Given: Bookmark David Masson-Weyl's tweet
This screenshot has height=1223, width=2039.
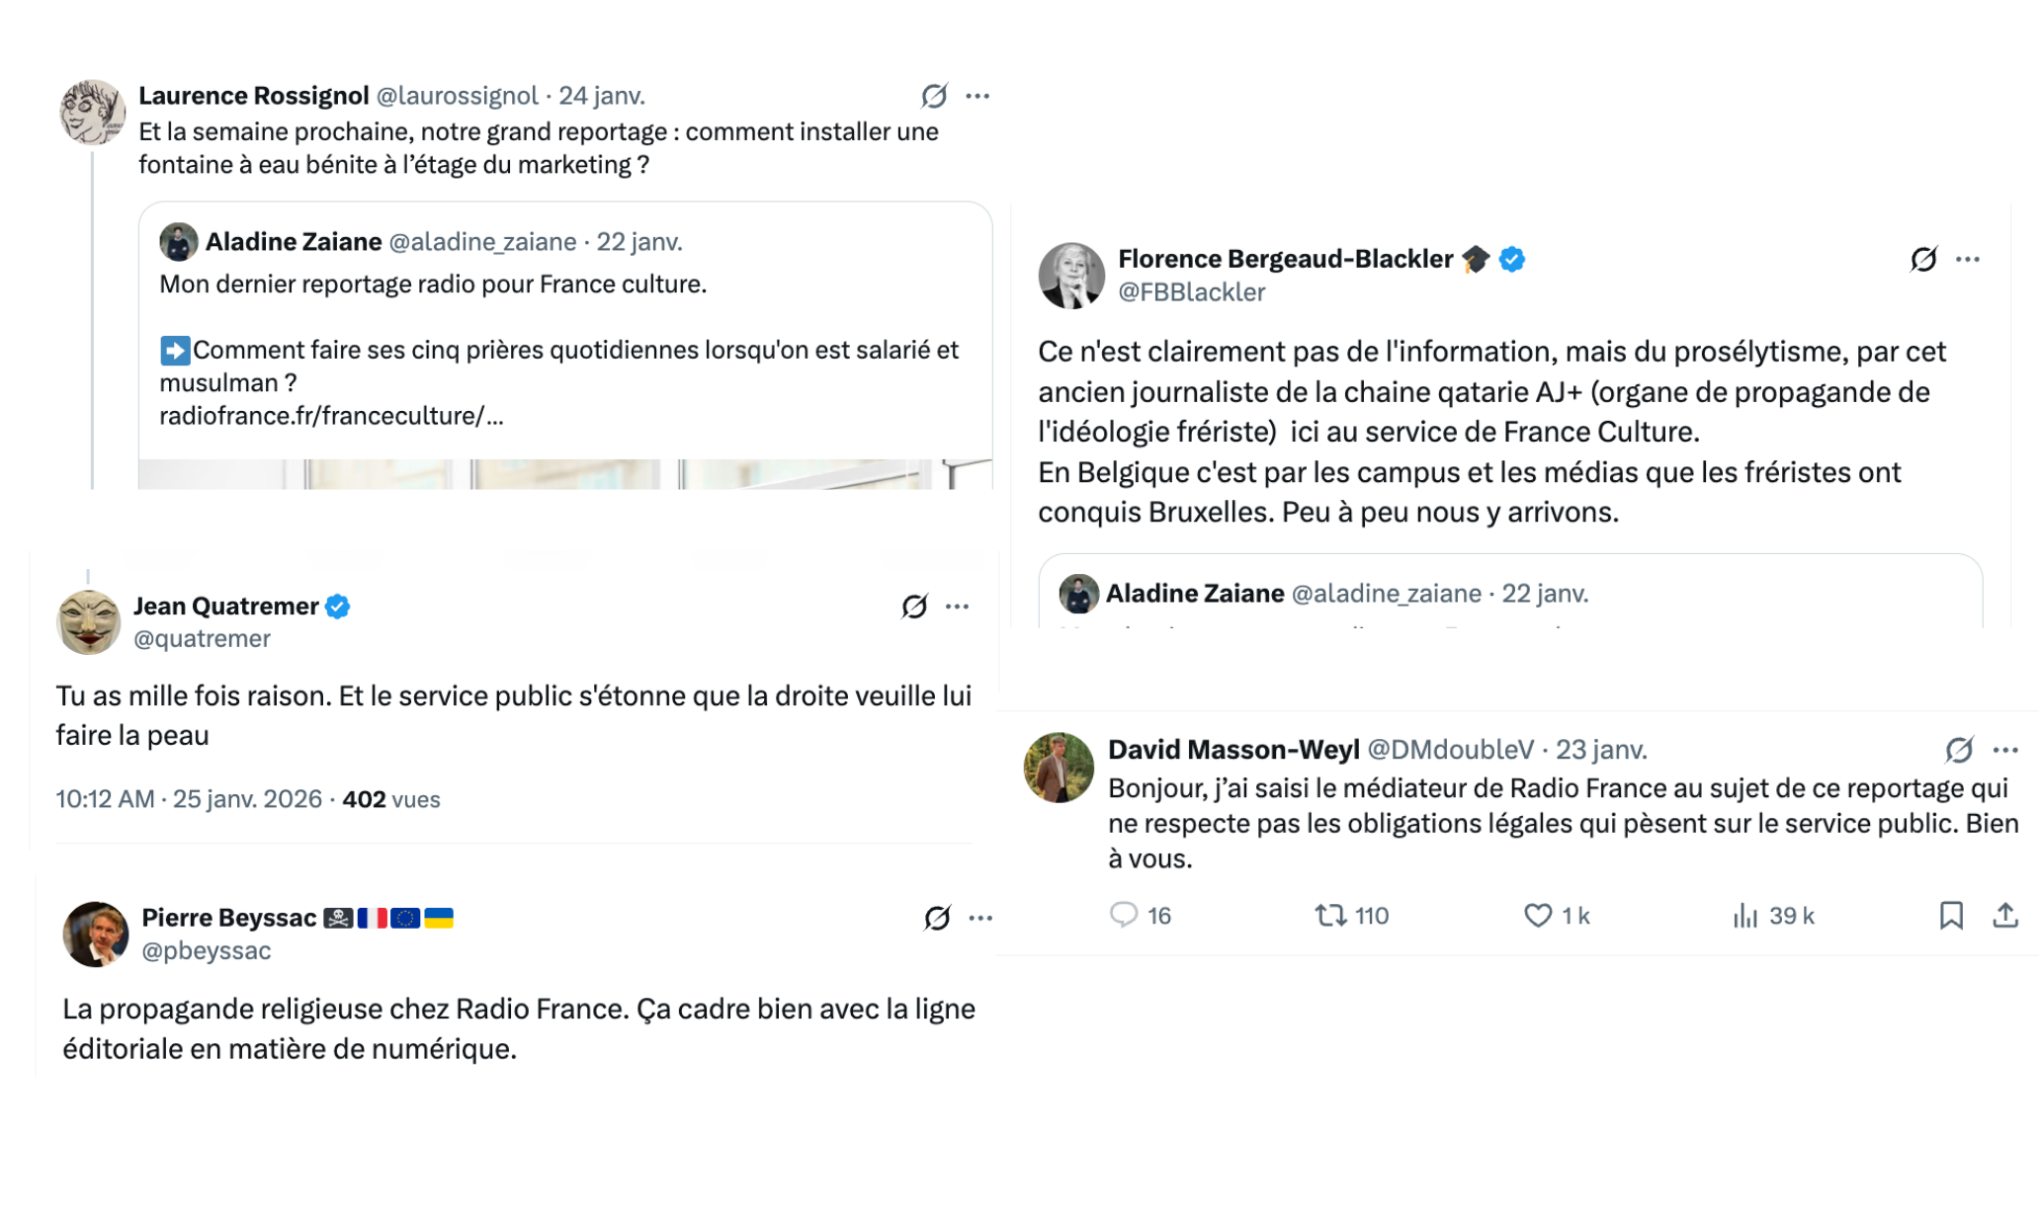Looking at the screenshot, I should tap(1951, 915).
